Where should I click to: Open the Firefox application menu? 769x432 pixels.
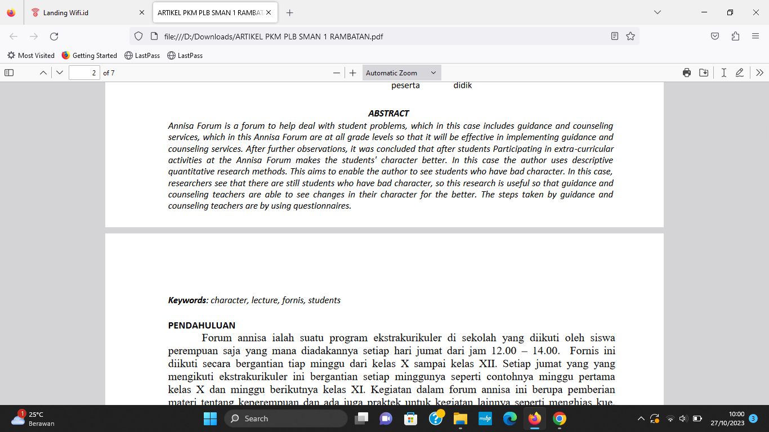click(755, 37)
